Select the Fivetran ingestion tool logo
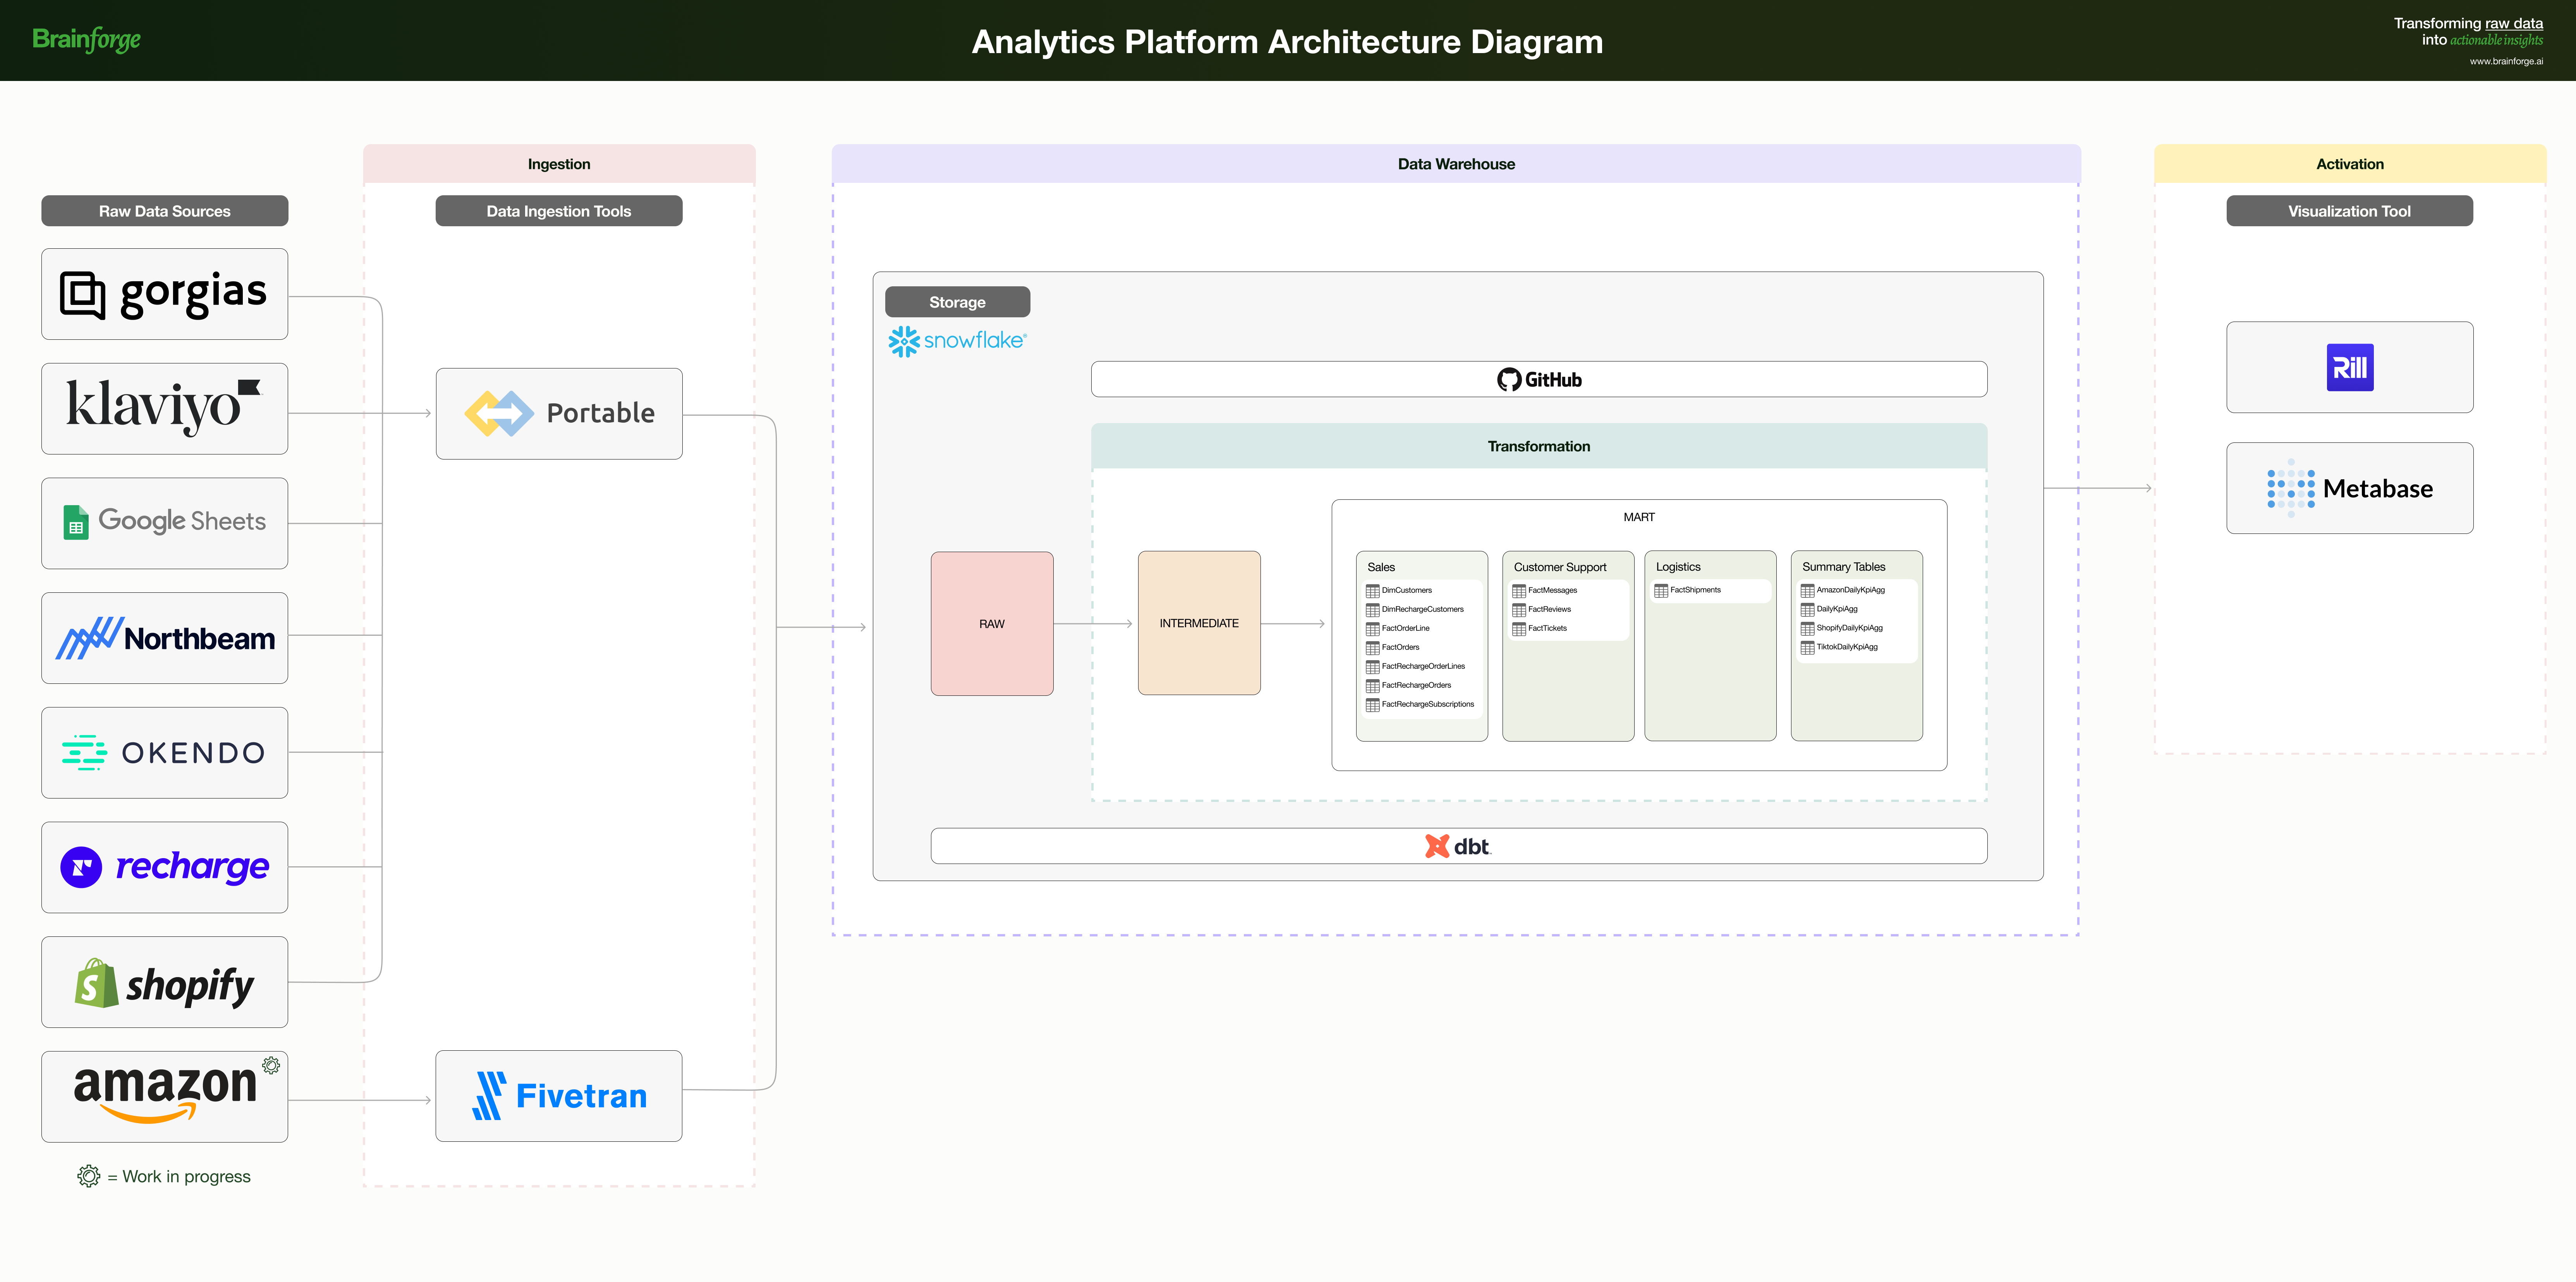Viewport: 2576px width, 1282px height. click(x=559, y=1096)
